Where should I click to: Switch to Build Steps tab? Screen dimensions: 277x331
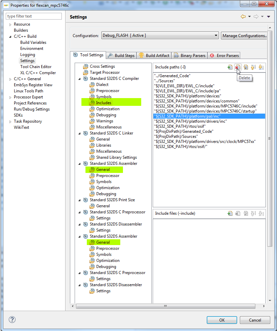pyautogui.click(x=121, y=56)
